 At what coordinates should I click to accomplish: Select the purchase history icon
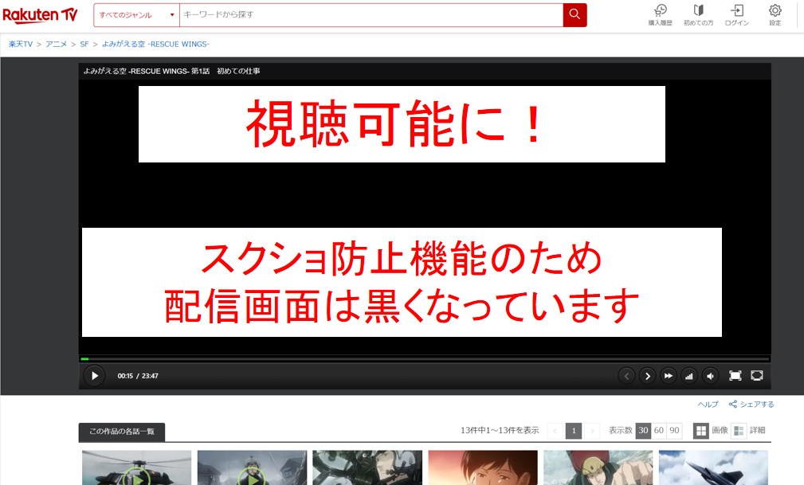point(660,14)
